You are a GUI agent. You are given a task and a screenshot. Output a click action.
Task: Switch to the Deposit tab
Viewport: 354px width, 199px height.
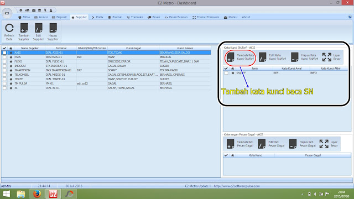click(59, 17)
